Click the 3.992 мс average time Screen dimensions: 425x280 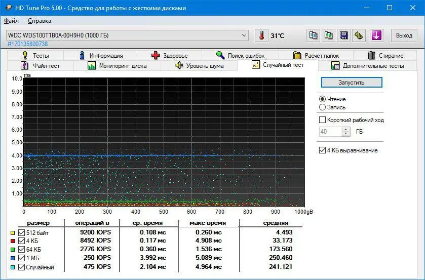point(153,258)
